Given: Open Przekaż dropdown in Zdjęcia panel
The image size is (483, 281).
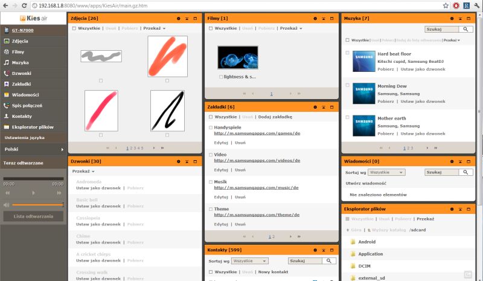Looking at the screenshot, I should pyautogui.click(x=155, y=28).
